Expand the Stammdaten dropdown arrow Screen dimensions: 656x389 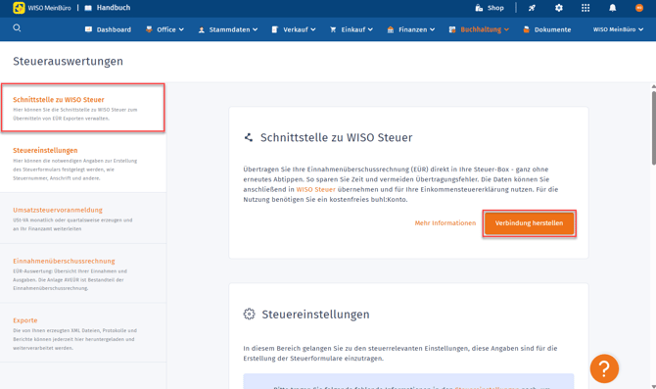pyautogui.click(x=256, y=29)
